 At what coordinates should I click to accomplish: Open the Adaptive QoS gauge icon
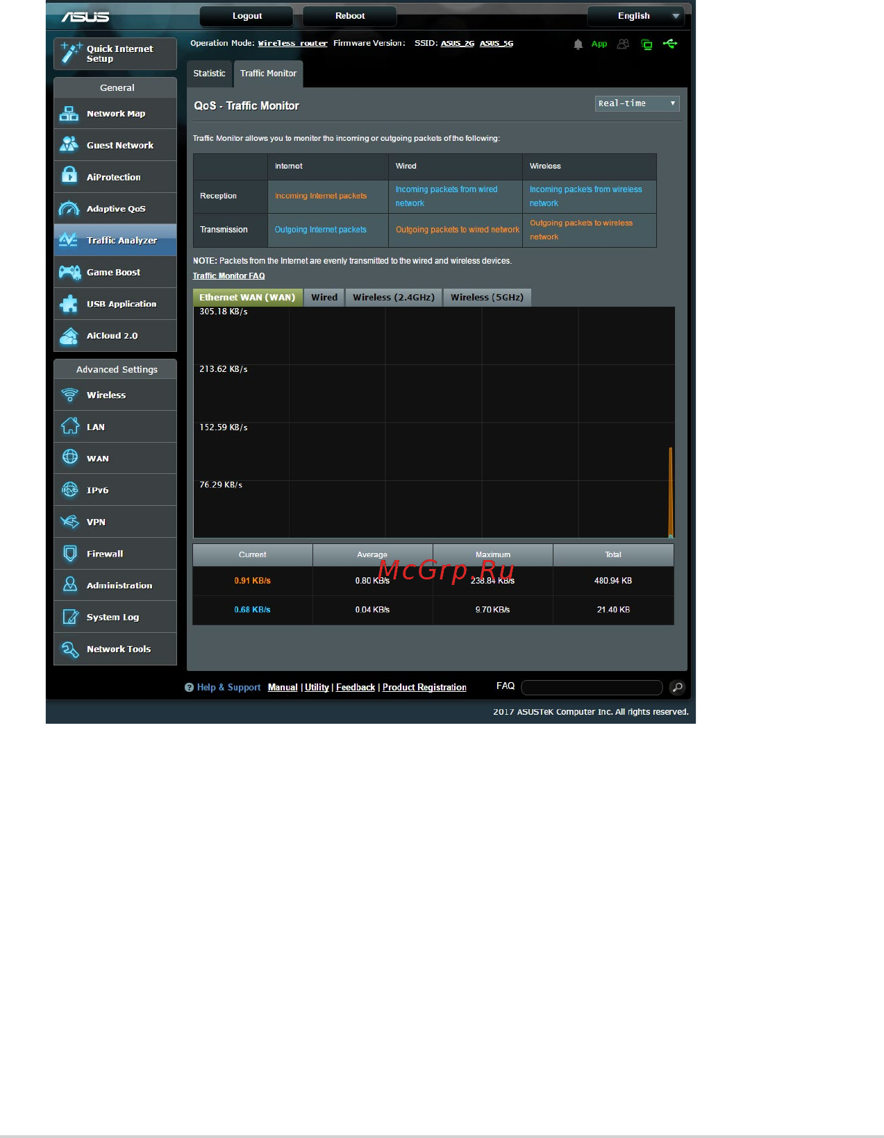tap(69, 208)
